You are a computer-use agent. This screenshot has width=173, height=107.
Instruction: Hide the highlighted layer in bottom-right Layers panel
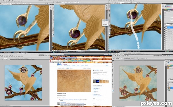pyautogui.click(x=168, y=88)
